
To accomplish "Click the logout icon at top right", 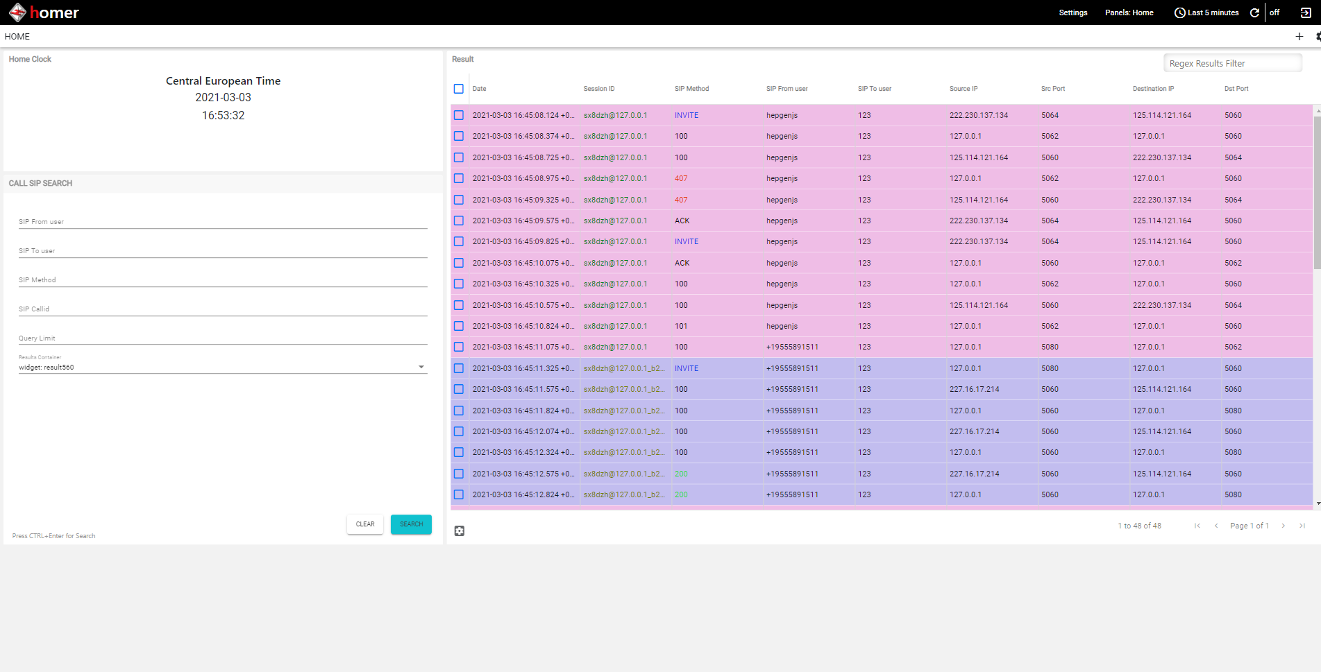I will coord(1304,12).
